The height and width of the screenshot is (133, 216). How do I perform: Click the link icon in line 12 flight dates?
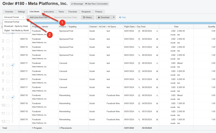pos(139,120)
